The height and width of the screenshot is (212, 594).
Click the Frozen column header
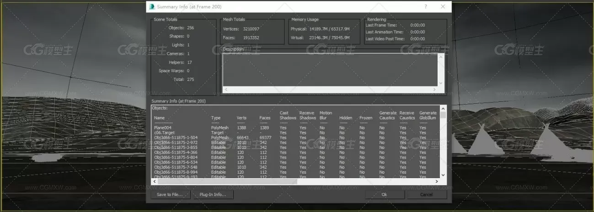click(x=366, y=118)
